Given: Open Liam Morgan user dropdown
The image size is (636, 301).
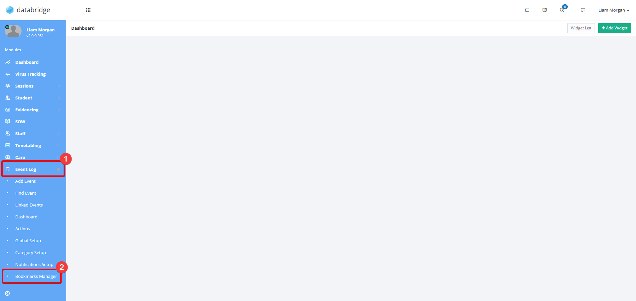Looking at the screenshot, I should pos(613,10).
